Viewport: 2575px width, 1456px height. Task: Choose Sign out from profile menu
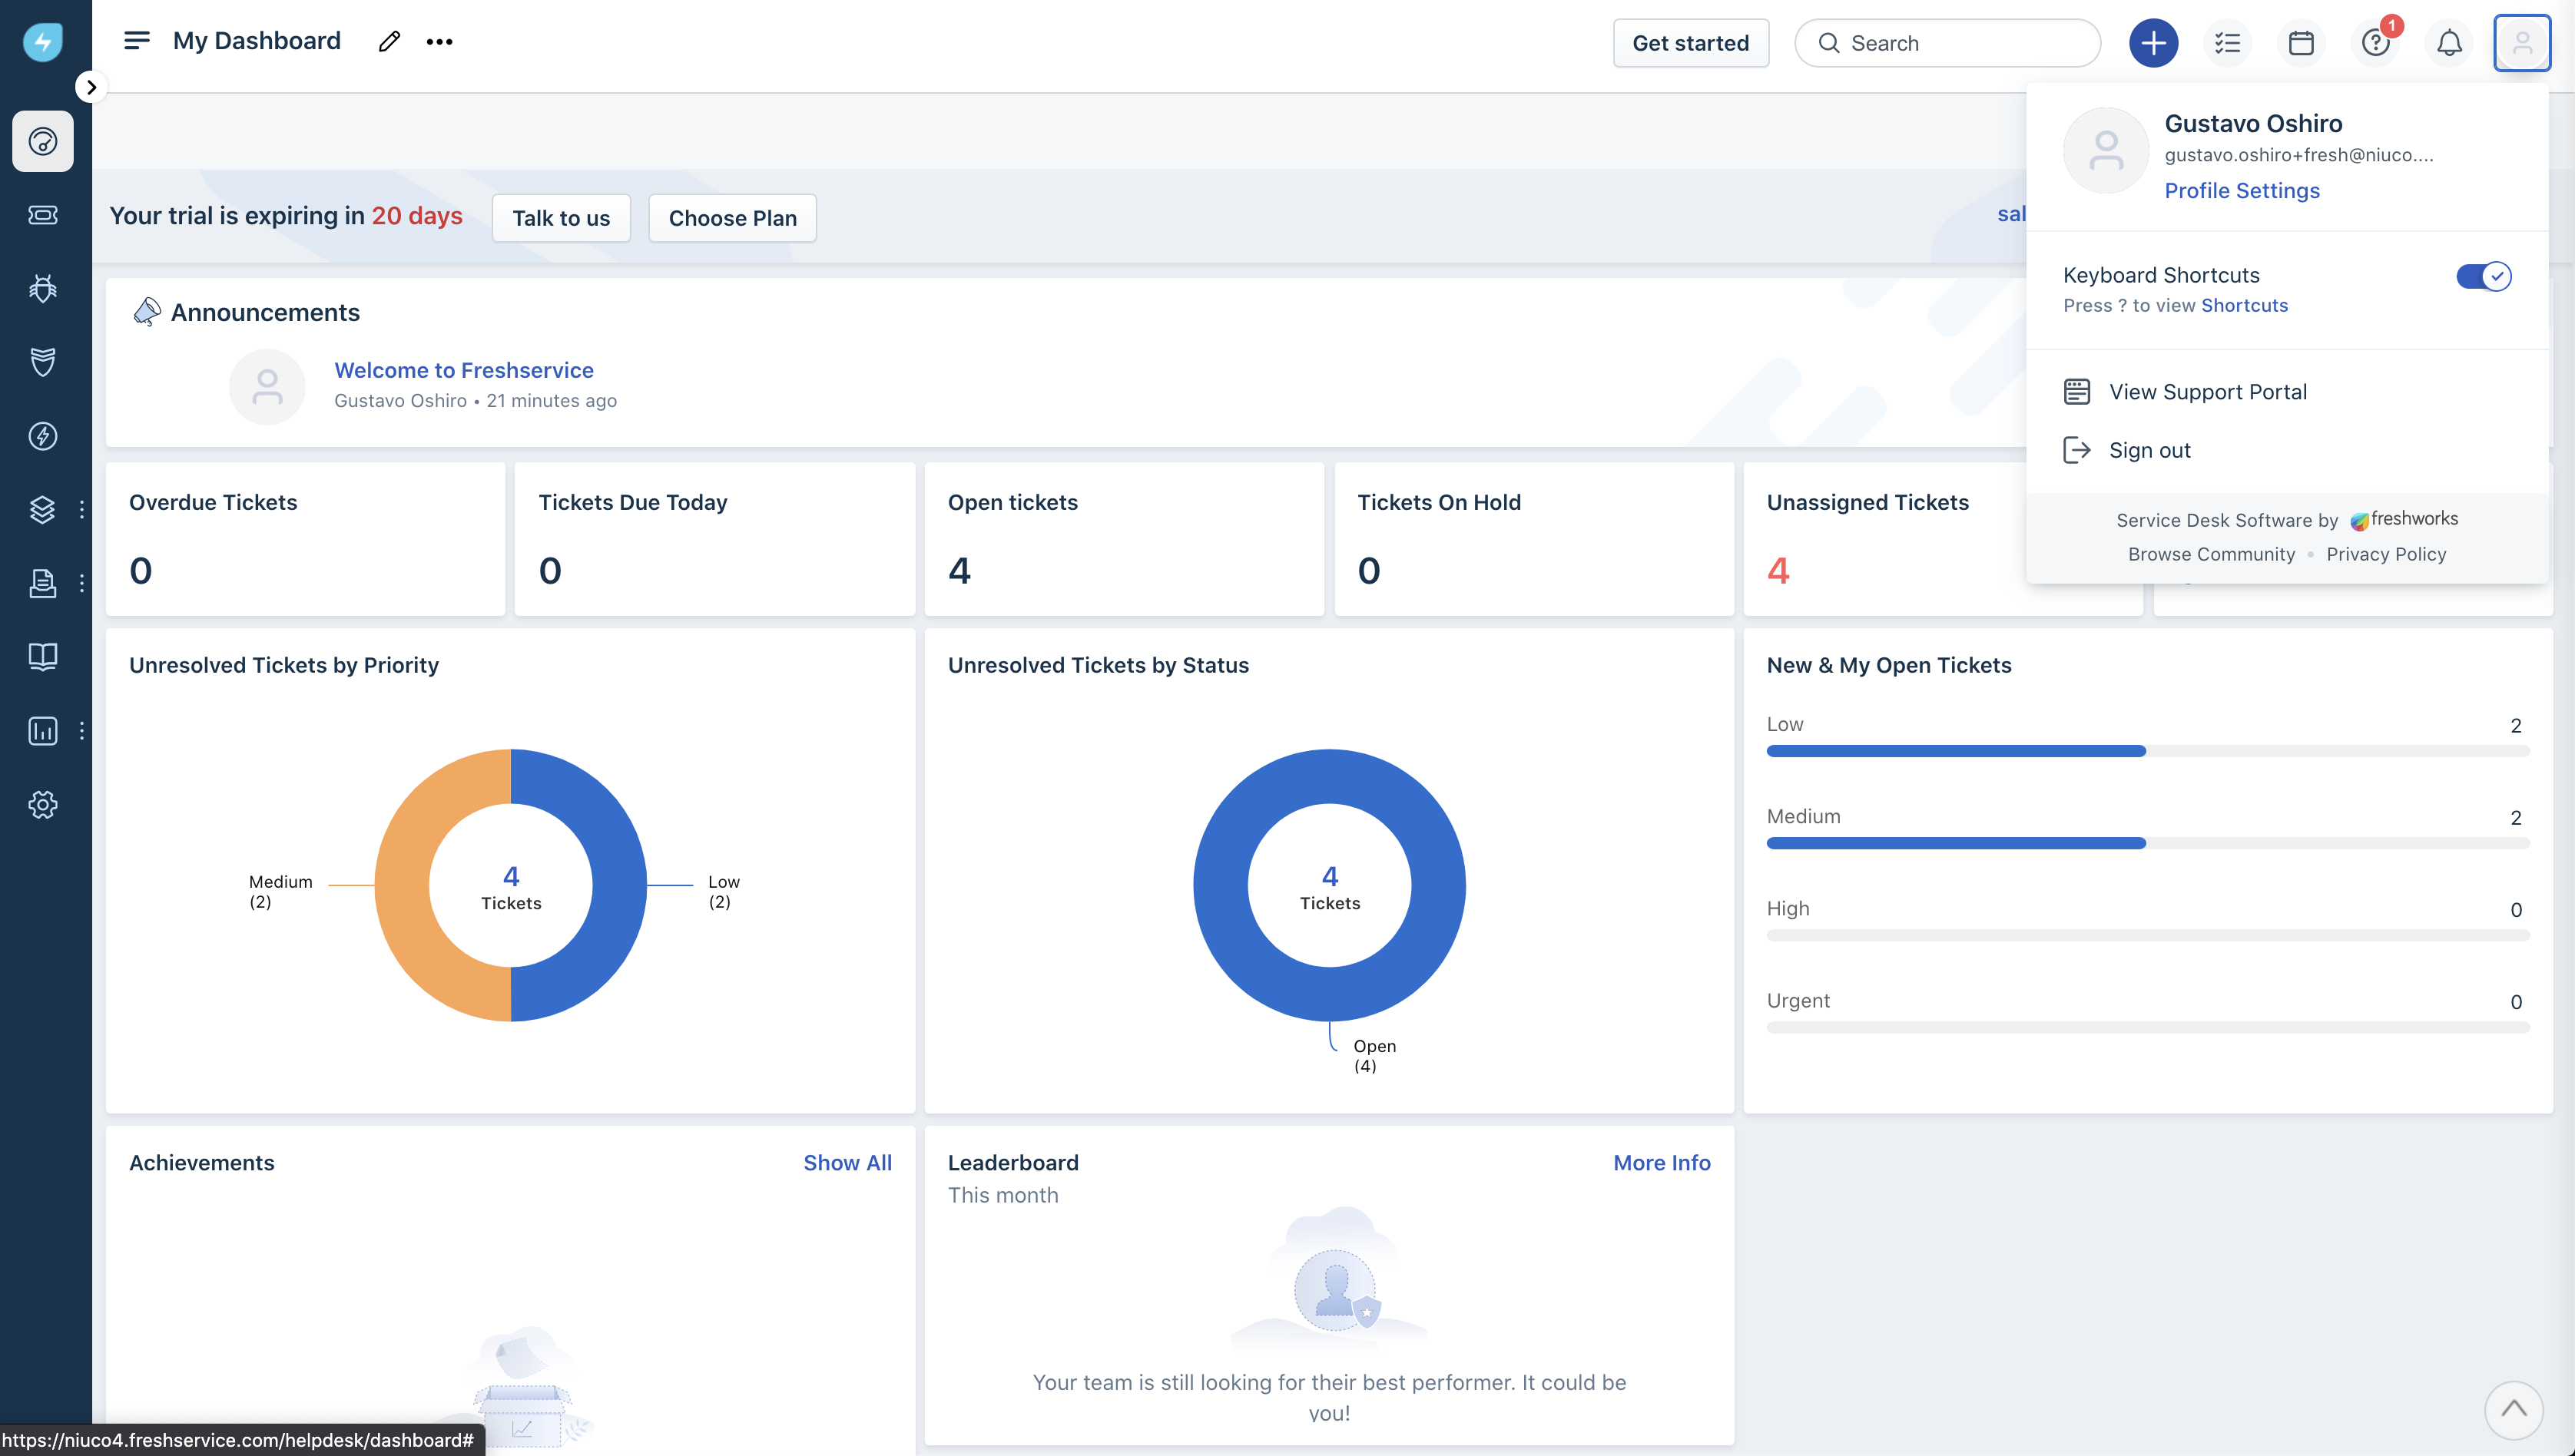click(2149, 450)
